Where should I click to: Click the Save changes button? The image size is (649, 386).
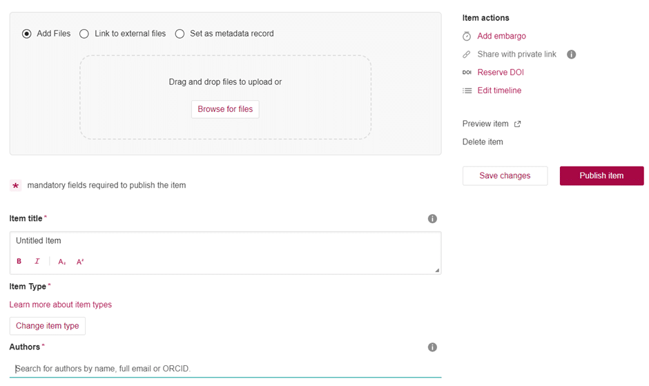click(505, 176)
